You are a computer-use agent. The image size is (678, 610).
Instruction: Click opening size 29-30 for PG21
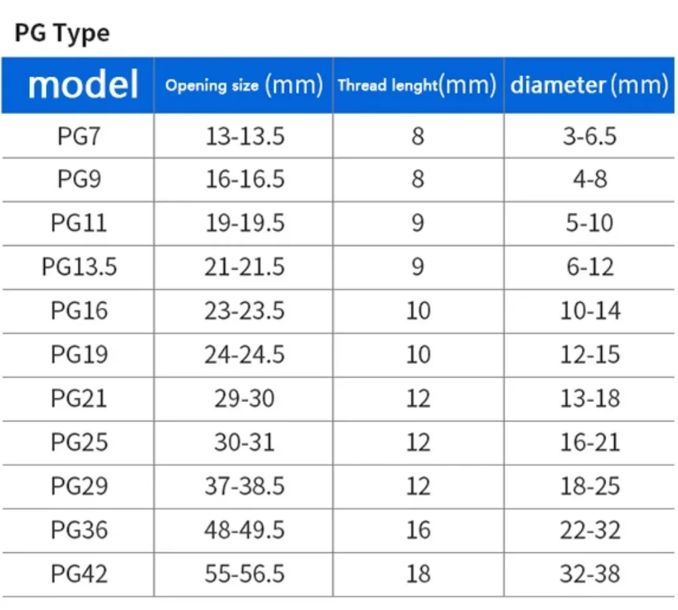[x=244, y=399]
